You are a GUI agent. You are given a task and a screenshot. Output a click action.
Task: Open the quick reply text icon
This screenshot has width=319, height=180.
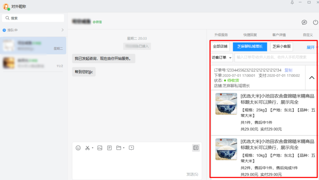[109, 148]
